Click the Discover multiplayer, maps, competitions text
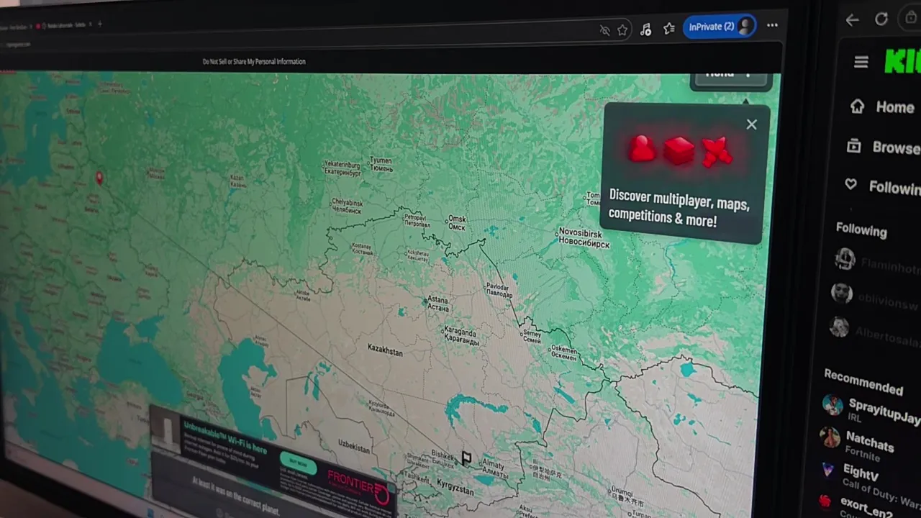 (679, 208)
